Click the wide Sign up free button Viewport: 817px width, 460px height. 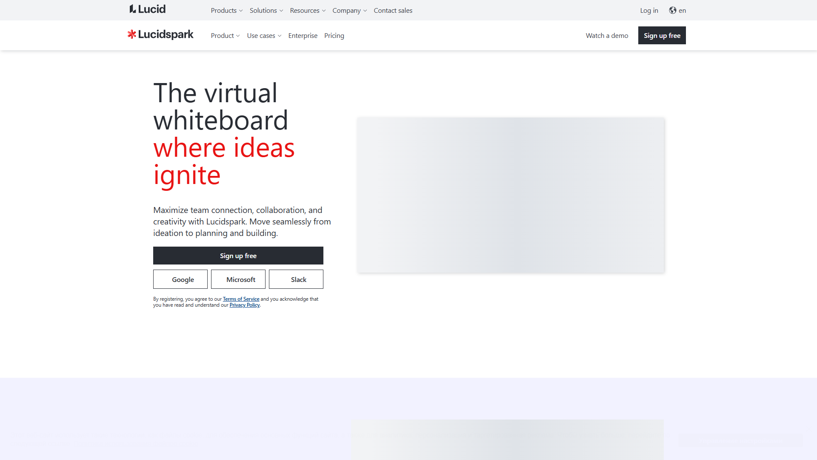(238, 256)
